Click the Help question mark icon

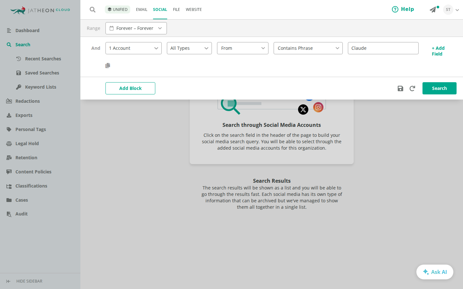(x=395, y=9)
